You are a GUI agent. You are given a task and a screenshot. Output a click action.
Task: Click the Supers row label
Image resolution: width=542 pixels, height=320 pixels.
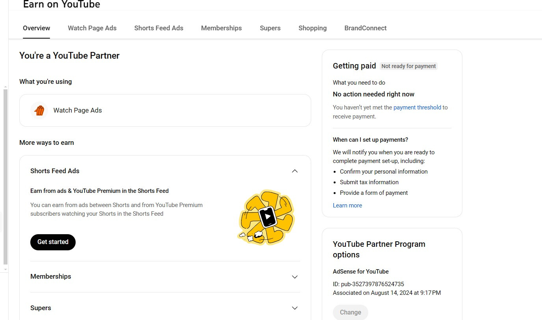(41, 308)
